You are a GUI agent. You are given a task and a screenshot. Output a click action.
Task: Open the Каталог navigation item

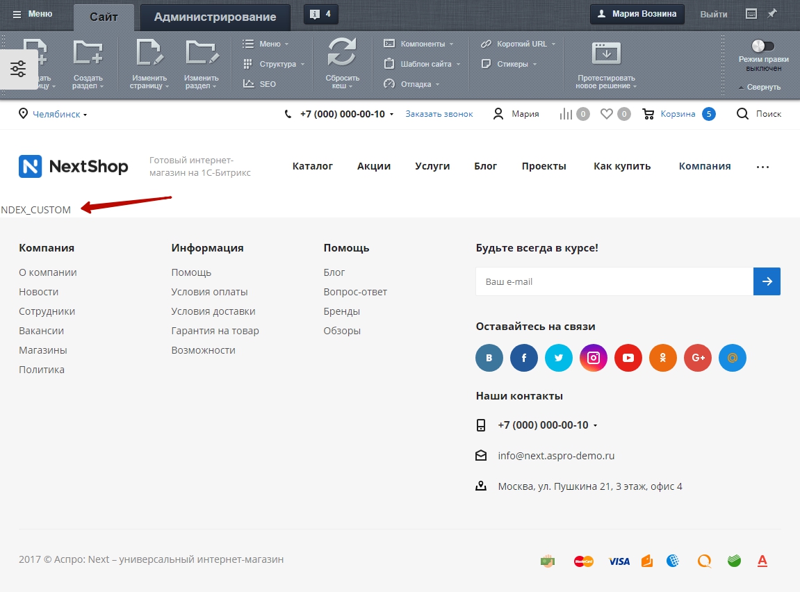point(312,166)
